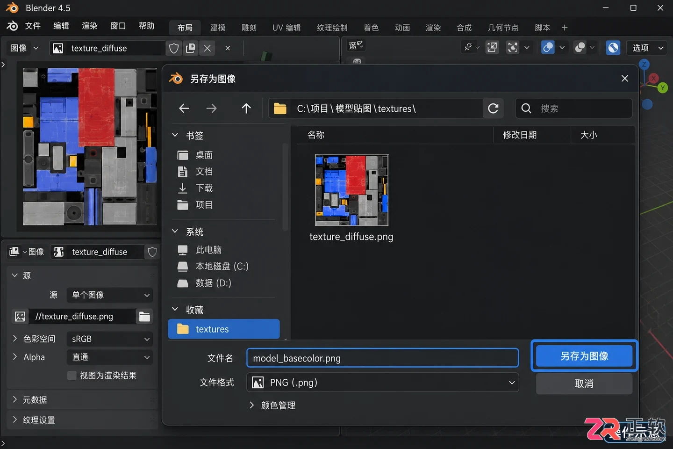Open the 源 single image dropdown
Image resolution: width=673 pixels, height=449 pixels.
[x=110, y=295]
